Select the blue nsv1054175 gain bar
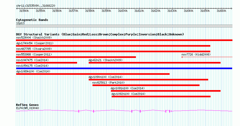 pos(124,68)
